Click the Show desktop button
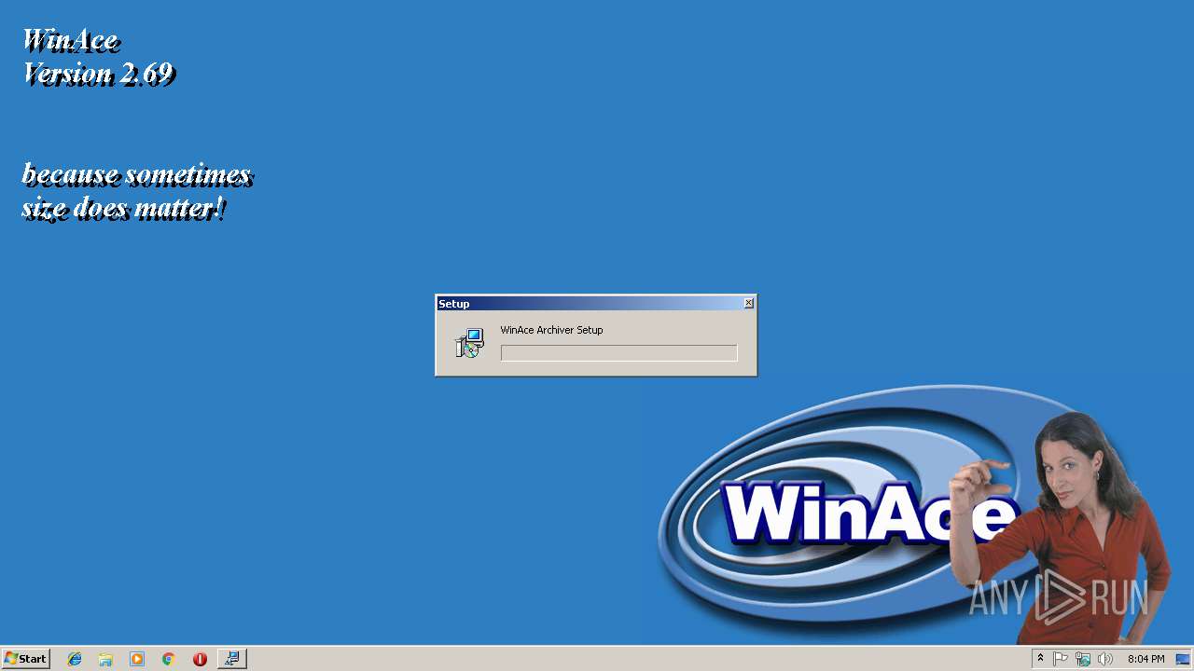This screenshot has width=1194, height=671. click(x=1183, y=659)
